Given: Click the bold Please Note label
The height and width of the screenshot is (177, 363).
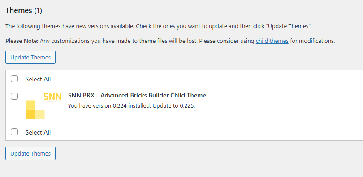Looking at the screenshot, I should pyautogui.click(x=22, y=41).
